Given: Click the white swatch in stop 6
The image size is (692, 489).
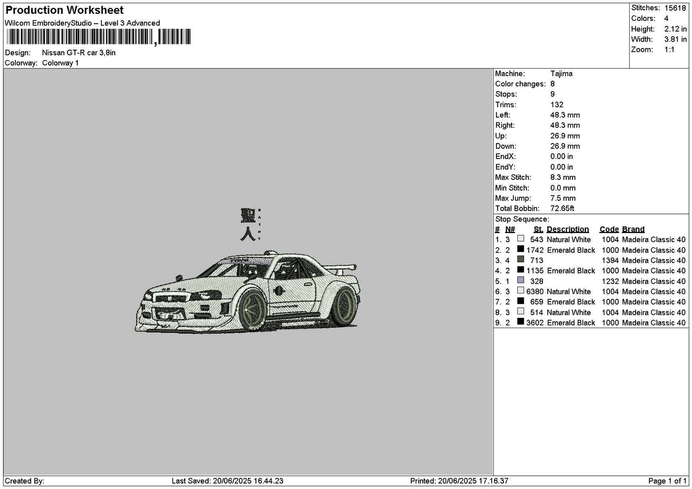Looking at the screenshot, I should [x=521, y=291].
